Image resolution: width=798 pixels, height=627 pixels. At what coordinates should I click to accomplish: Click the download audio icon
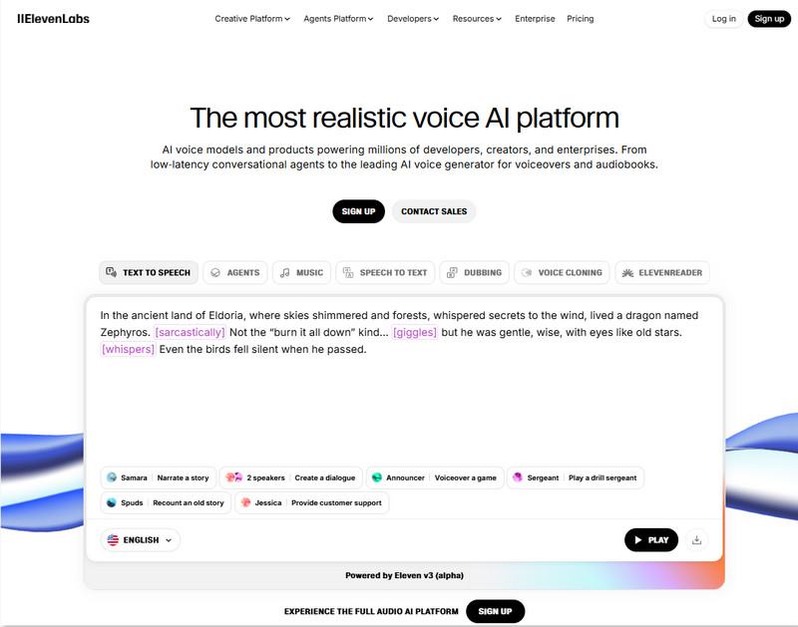694,539
